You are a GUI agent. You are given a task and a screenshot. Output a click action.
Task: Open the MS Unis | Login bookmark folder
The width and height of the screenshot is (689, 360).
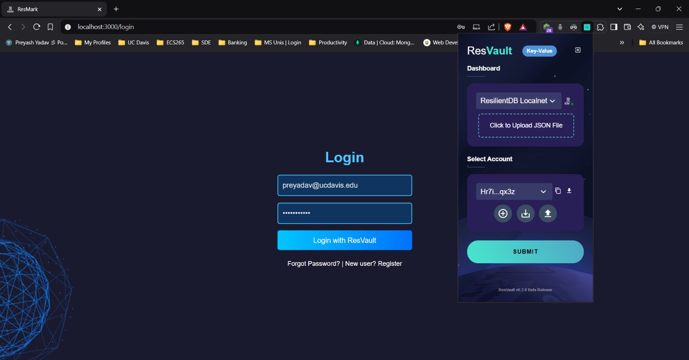coord(278,43)
